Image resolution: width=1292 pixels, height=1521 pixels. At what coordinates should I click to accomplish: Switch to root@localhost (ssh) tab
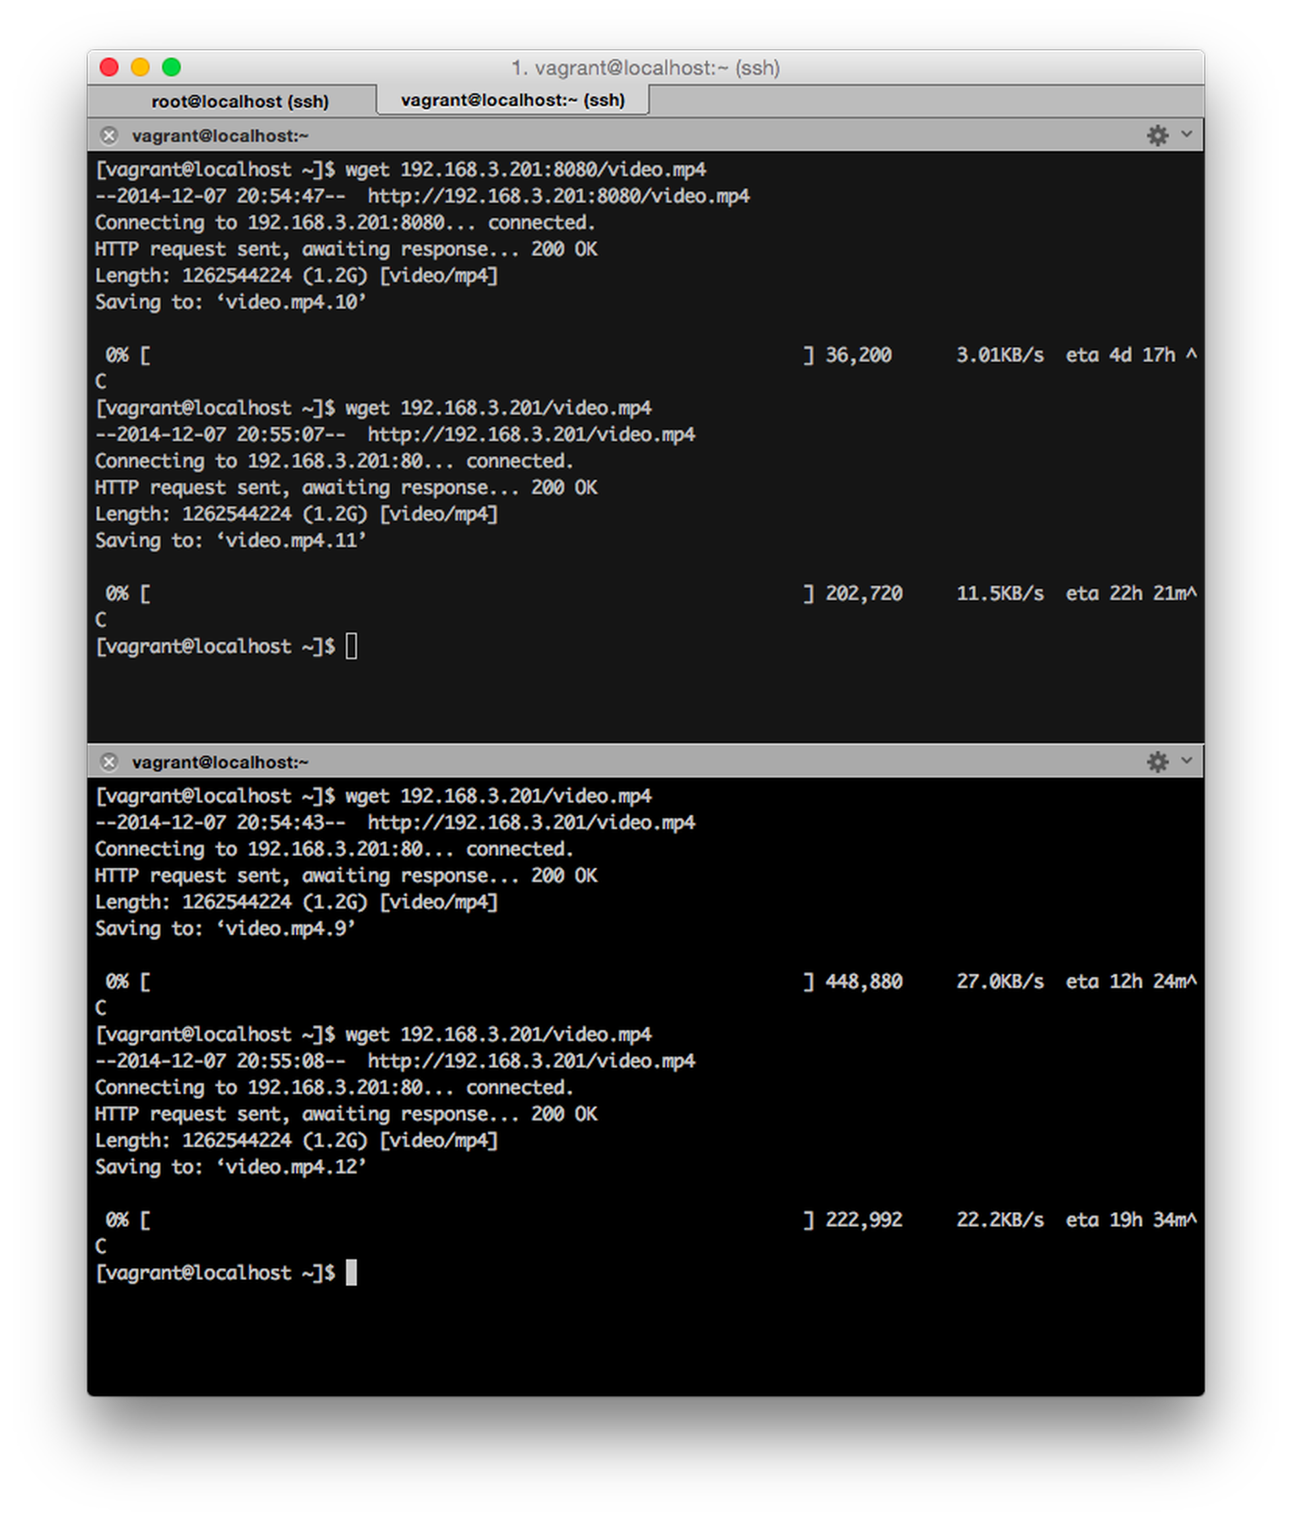point(240,101)
